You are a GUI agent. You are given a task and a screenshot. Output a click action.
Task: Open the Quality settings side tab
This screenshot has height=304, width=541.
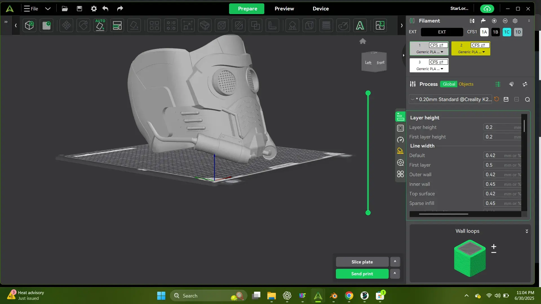(400, 117)
